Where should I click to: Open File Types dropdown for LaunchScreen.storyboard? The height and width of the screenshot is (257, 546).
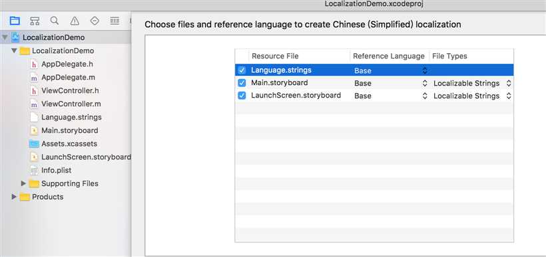pos(472,96)
